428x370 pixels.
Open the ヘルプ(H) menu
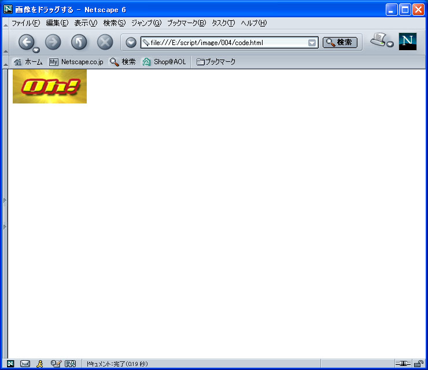point(253,23)
